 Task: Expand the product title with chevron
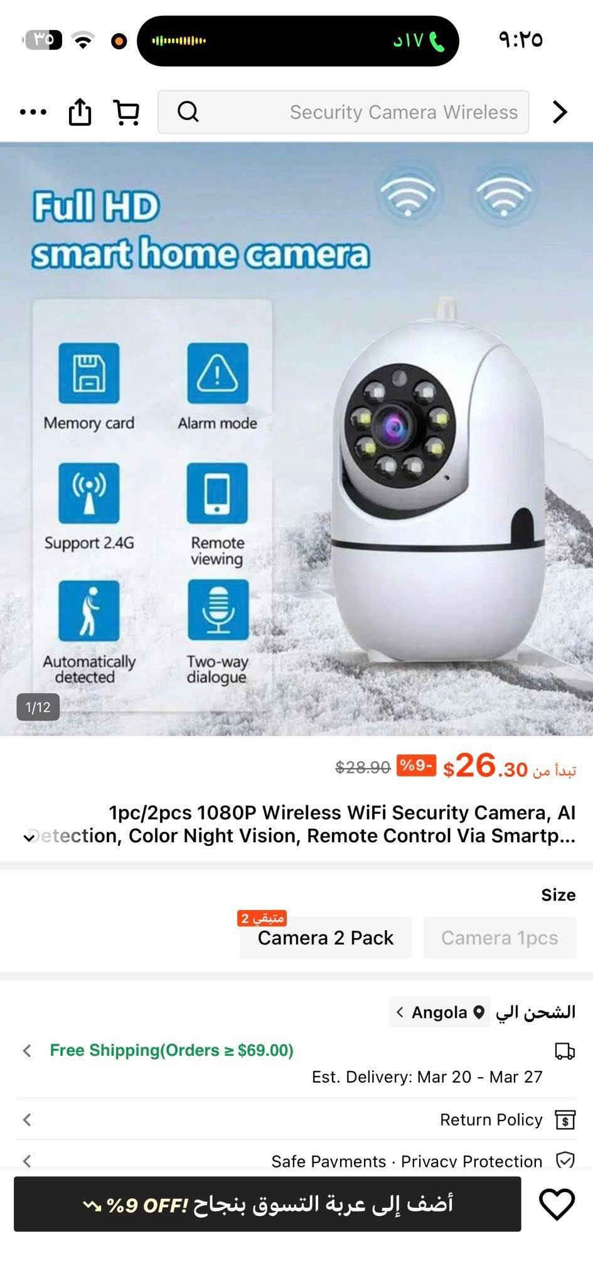[x=29, y=838]
